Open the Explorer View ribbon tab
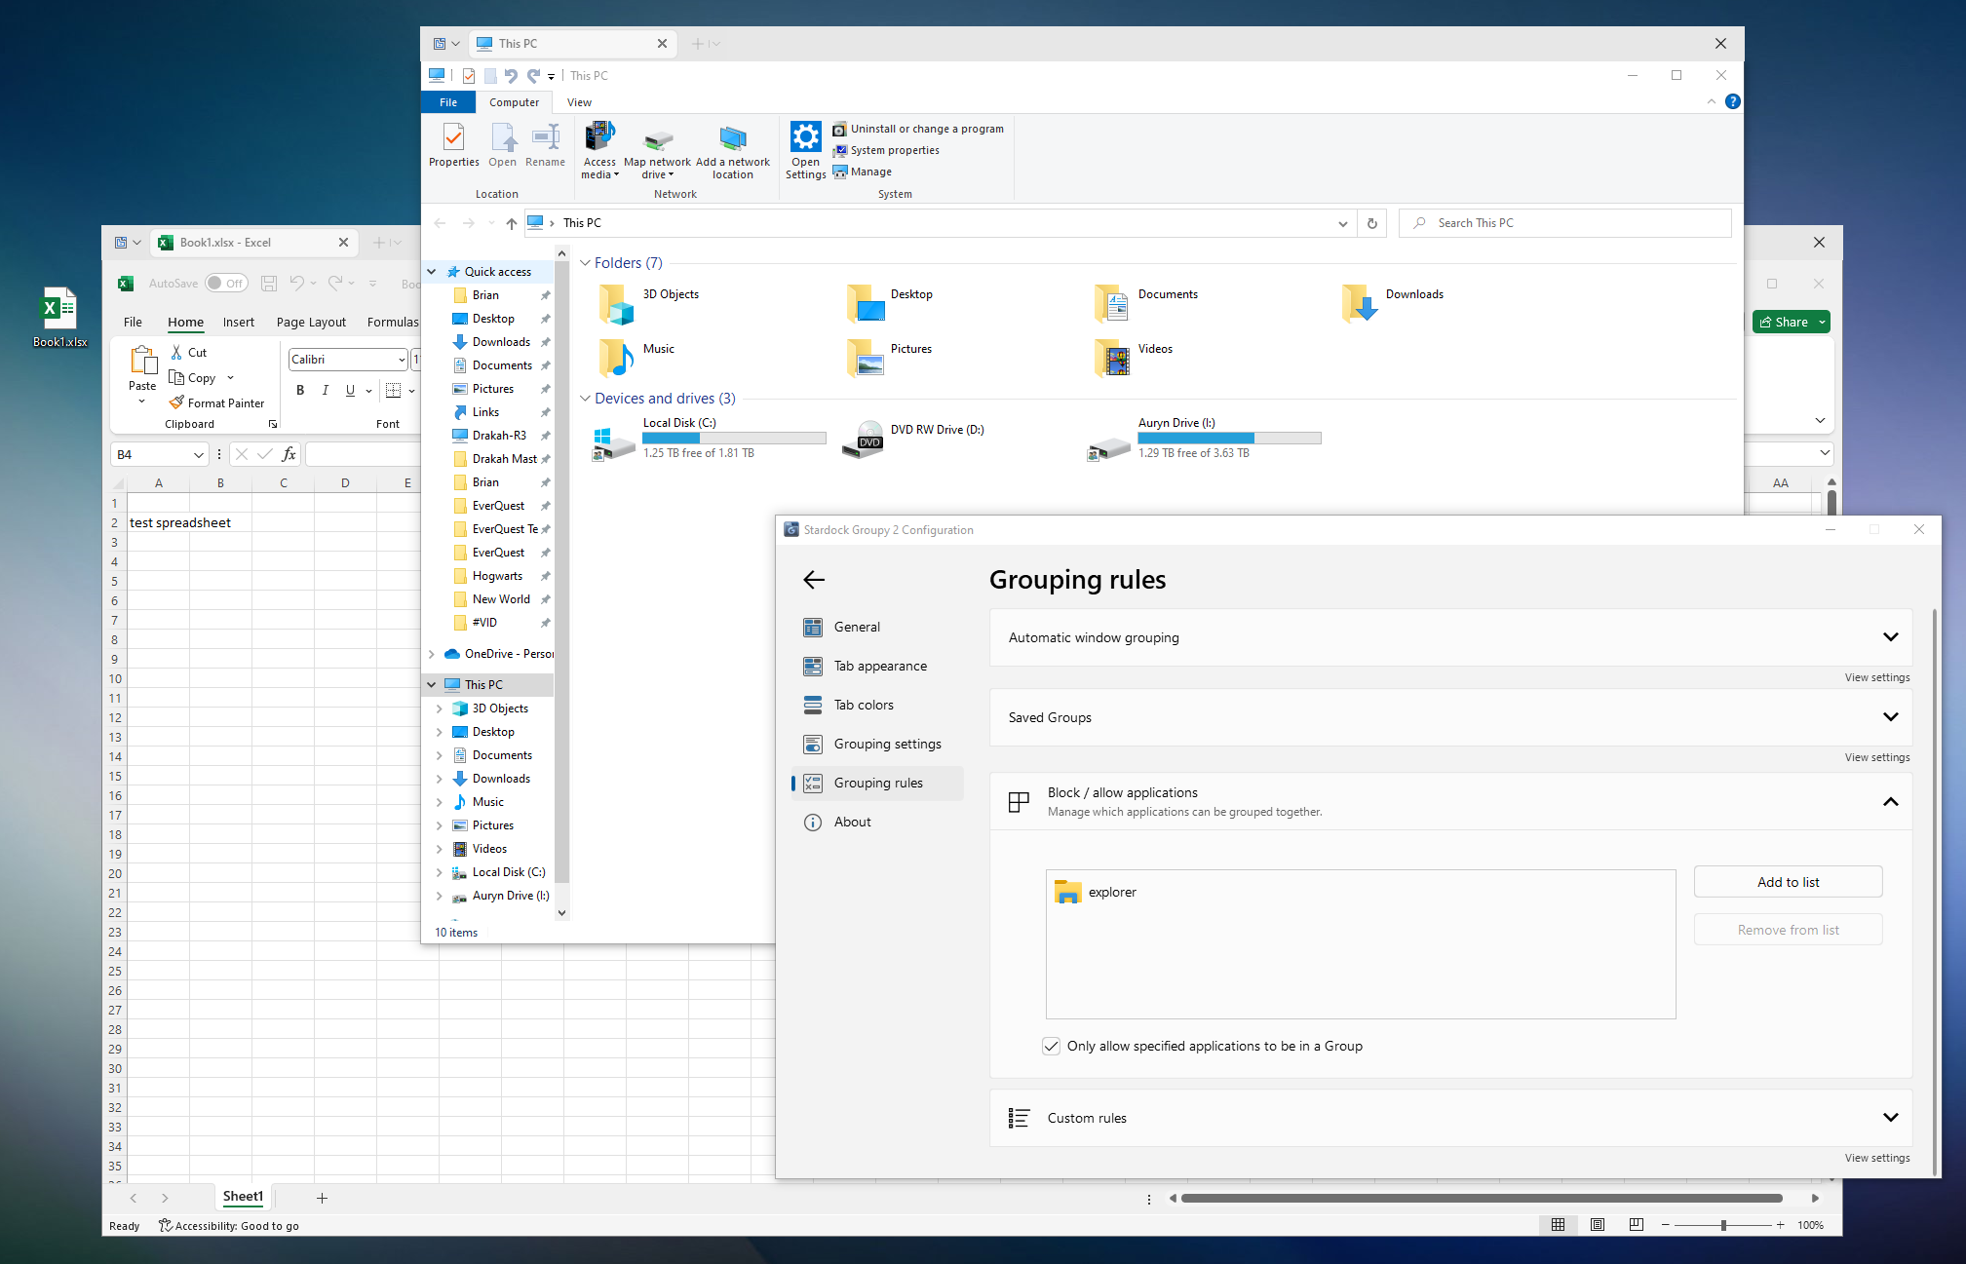1966x1264 pixels. click(x=579, y=102)
